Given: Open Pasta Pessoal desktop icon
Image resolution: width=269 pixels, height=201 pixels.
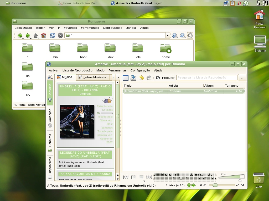Looking at the screenshot, I should click(x=260, y=19).
